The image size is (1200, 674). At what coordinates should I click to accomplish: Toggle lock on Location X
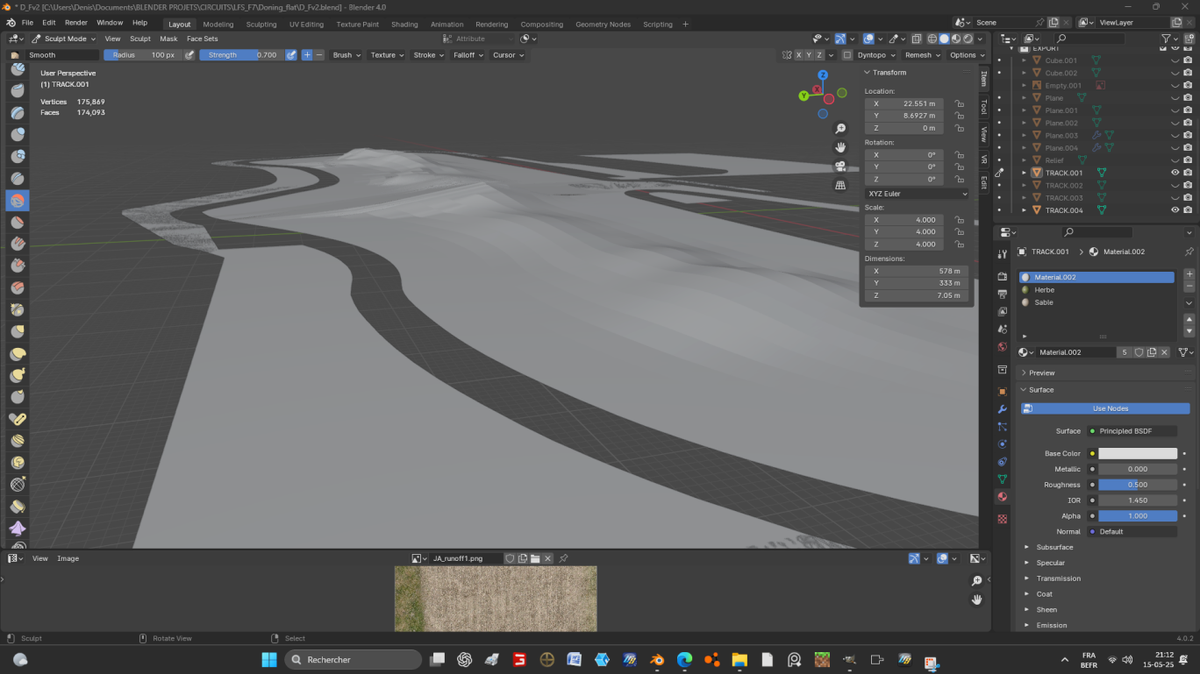point(960,103)
